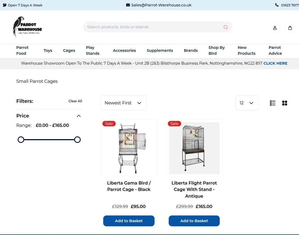299x235 pixels.
Task: Open the Parrot Advice menu
Action: 275,50
